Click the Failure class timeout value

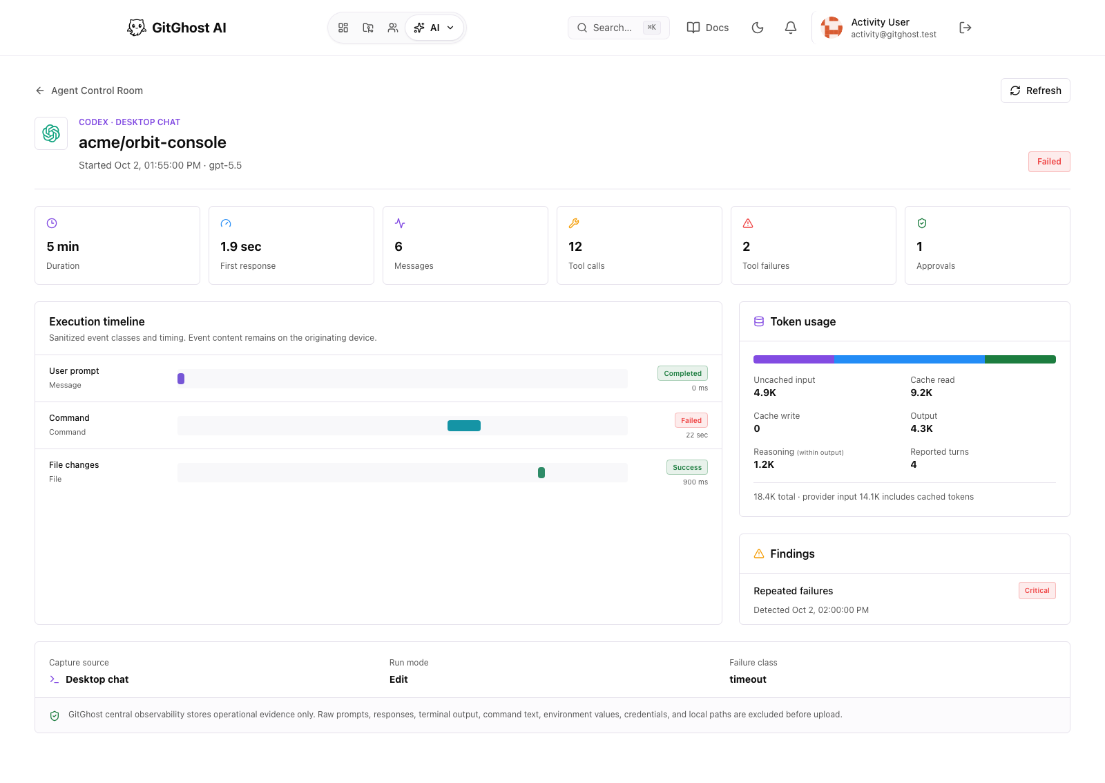coord(748,679)
